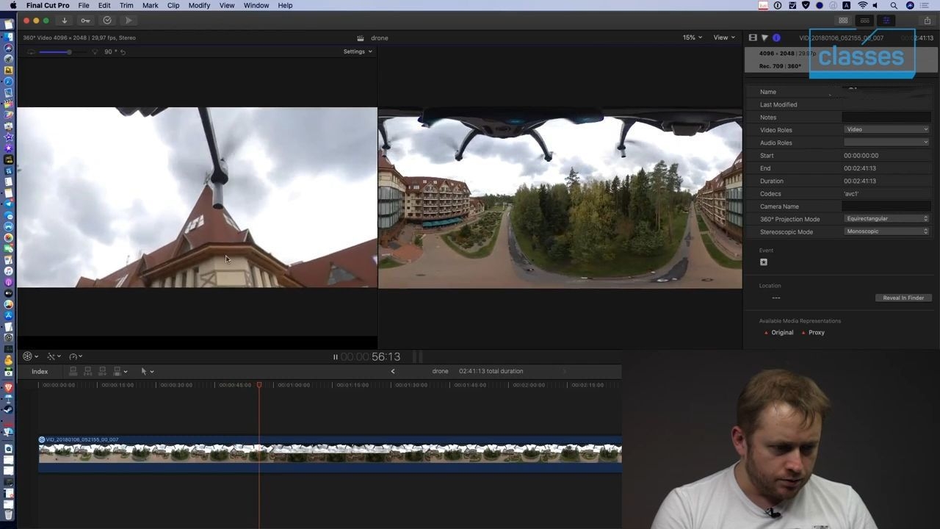Click the Import Media arrow button
The image size is (940, 529).
pyautogui.click(x=64, y=21)
